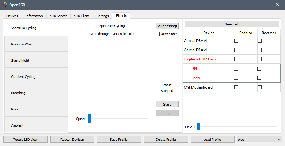This screenshot has height=146, width=285.
Task: Click the Reversed column header
Action: point(269,33)
